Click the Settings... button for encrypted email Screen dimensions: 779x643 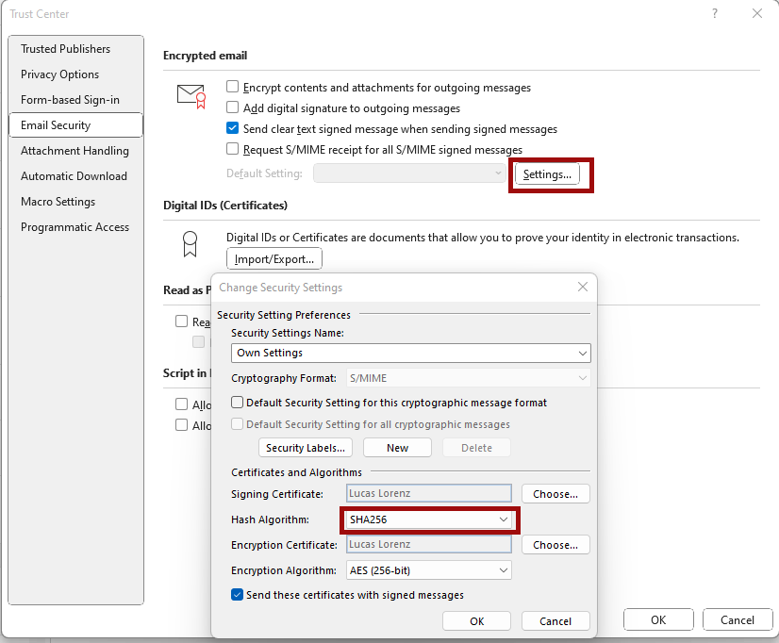coord(547,174)
